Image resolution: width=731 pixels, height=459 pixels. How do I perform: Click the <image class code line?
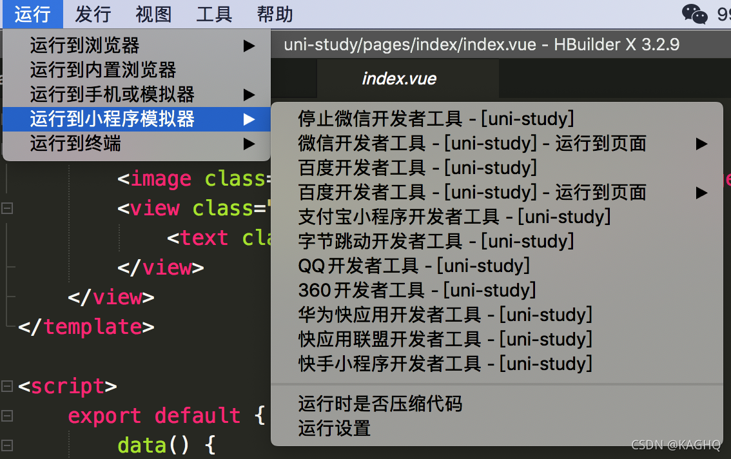(193, 179)
